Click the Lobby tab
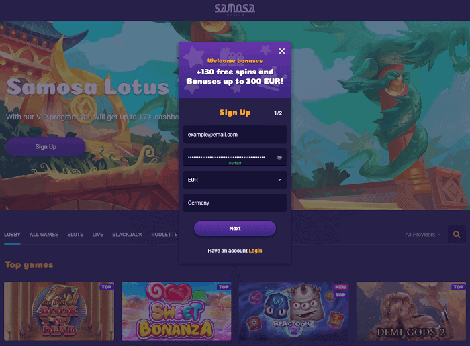The image size is (470, 346). pos(12,235)
